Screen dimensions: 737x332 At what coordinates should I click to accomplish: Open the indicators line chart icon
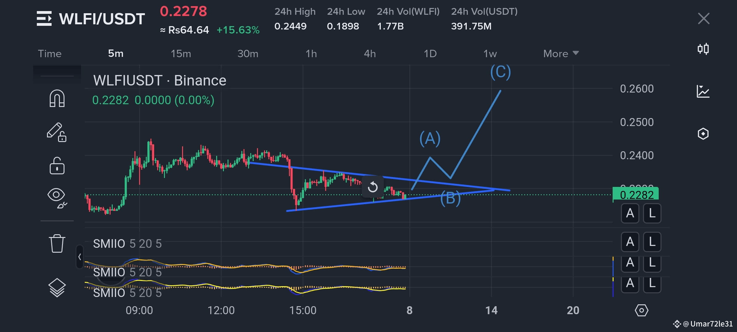pyautogui.click(x=703, y=91)
